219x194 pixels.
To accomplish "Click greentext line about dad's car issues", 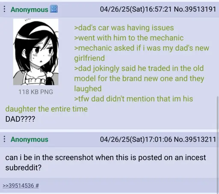I will (x=124, y=27).
